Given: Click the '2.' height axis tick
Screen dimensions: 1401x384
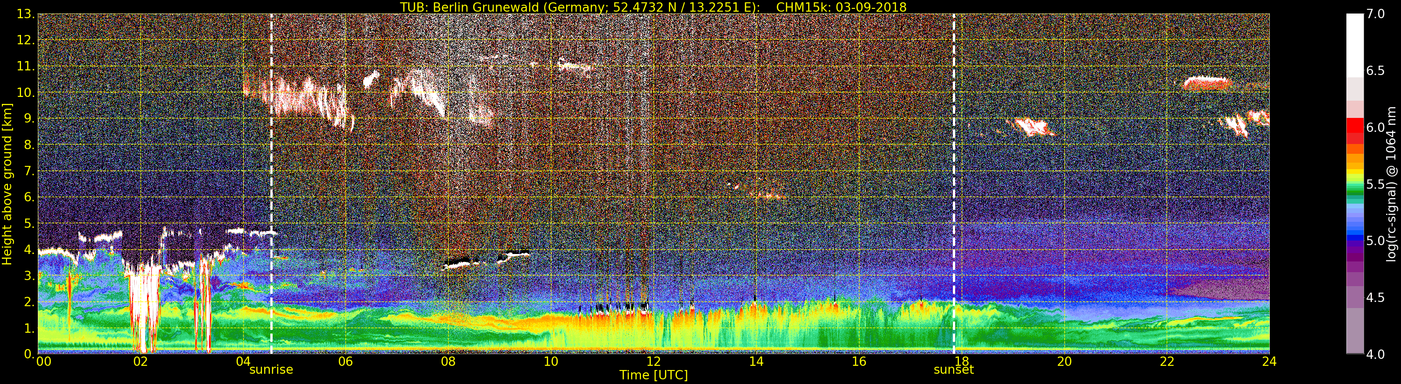Looking at the screenshot, I should click(29, 302).
